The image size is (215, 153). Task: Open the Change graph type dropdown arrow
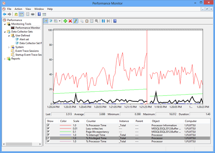click(59, 21)
